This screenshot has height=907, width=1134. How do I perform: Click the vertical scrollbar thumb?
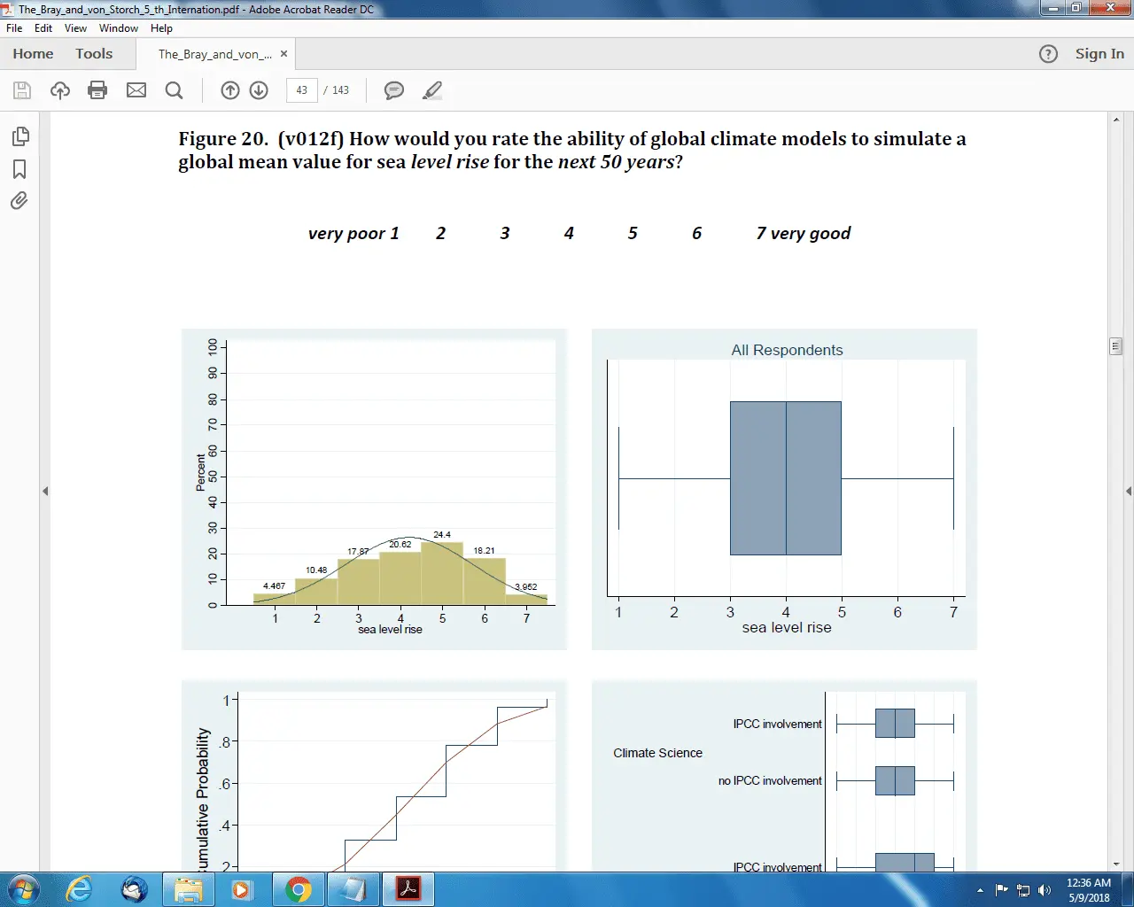pos(1116,346)
